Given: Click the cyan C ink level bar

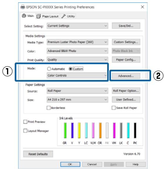Looking at the screenshot, I should [x=128, y=130].
